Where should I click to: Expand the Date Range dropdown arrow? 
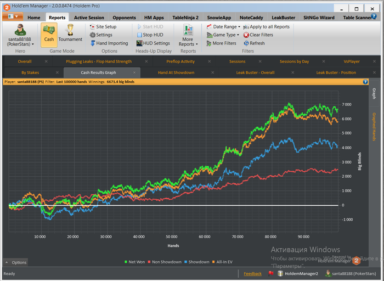(239, 27)
